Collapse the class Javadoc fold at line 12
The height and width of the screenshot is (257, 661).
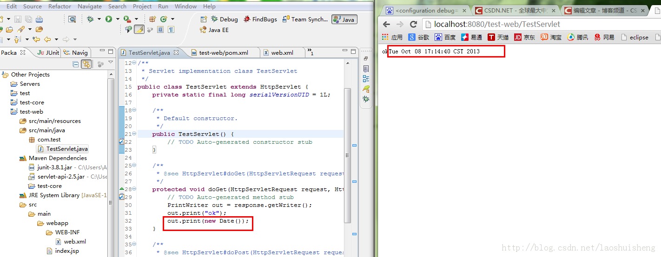coord(134,63)
